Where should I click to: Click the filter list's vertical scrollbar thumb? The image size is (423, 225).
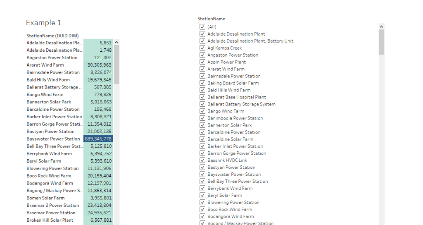[381, 42]
